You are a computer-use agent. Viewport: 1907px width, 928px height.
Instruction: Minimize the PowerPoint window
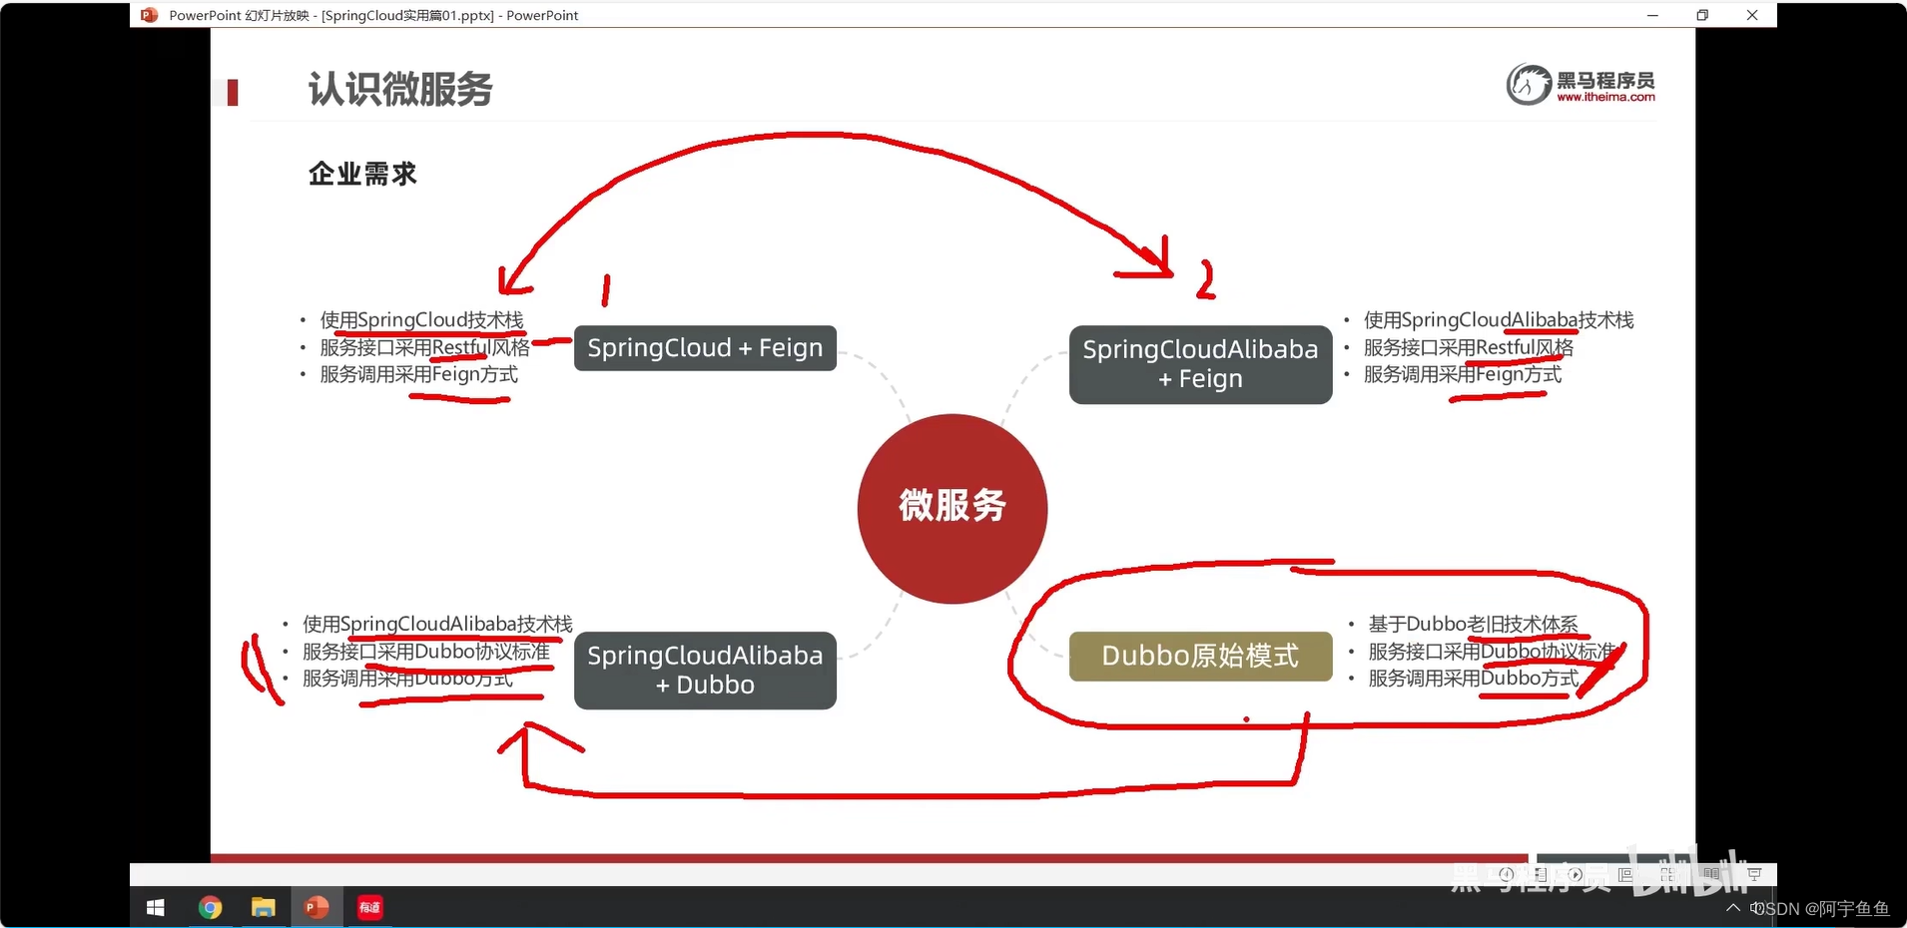click(1652, 15)
